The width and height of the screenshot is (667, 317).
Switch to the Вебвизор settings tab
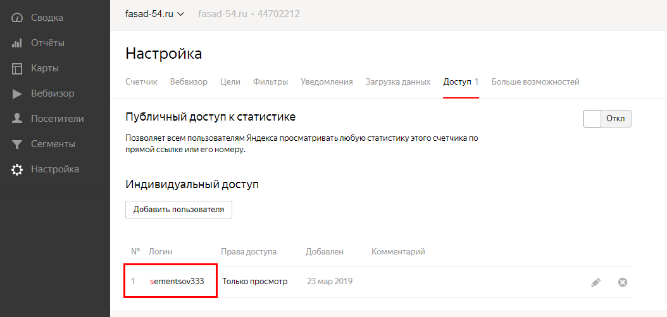point(189,82)
